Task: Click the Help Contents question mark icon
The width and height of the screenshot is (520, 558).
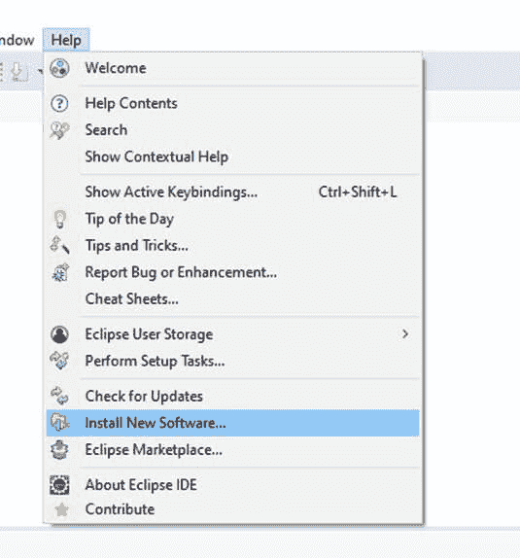Action: tap(59, 104)
